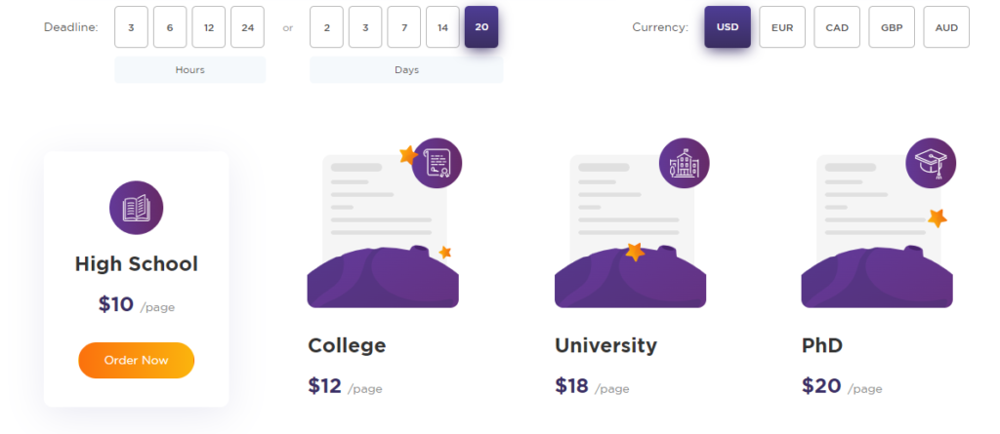The image size is (1000, 434).
Task: Switch currency to CAD
Action: click(837, 27)
